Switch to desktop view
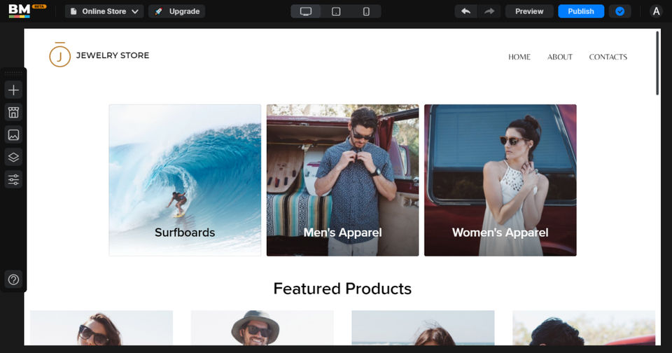Viewport: 672px width, 353px height. [x=306, y=11]
